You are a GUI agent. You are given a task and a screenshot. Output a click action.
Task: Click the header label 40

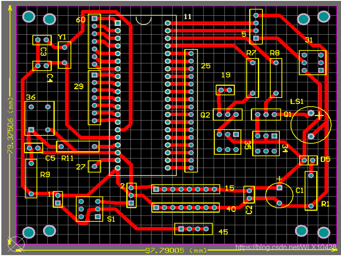pos(231,209)
